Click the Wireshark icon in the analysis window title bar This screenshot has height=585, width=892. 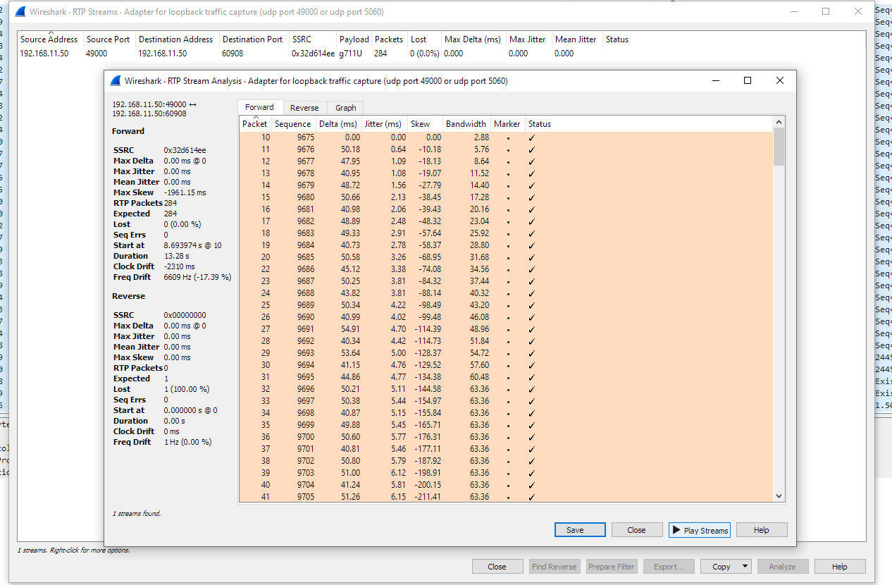114,80
